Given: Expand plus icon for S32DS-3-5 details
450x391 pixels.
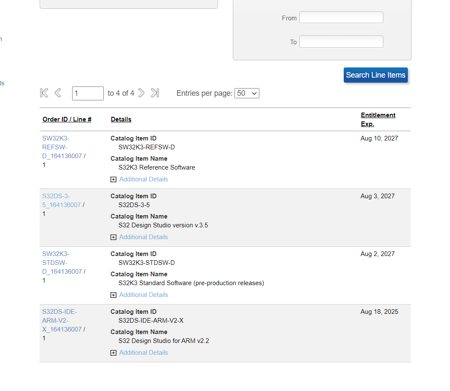Looking at the screenshot, I should pos(113,237).
